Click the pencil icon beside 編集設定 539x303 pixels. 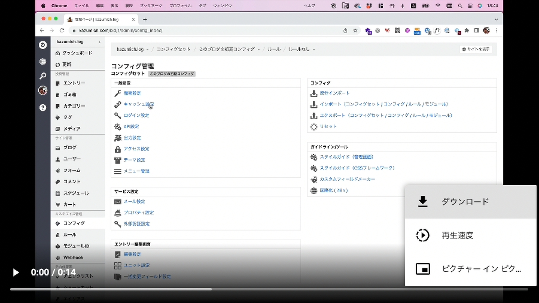tap(118, 254)
